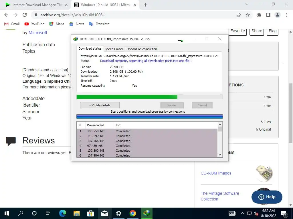Image resolution: width=293 pixels, height=219 pixels.
Task: Click the Hide details button
Action: tap(100, 105)
